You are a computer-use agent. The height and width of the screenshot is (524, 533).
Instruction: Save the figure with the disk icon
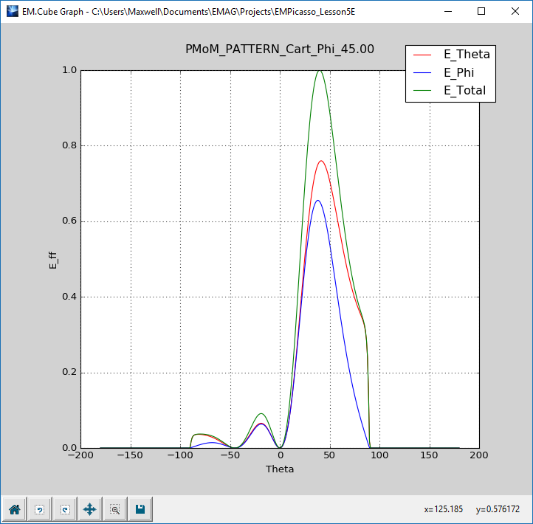point(140,509)
